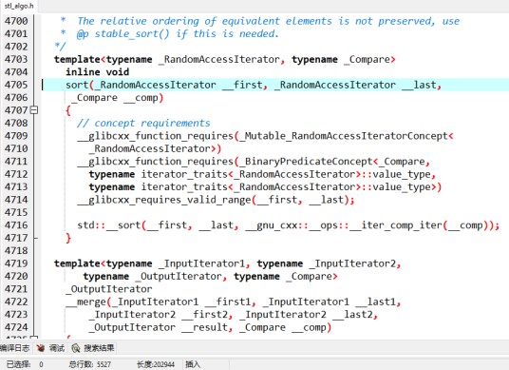Image resolution: width=509 pixels, height=370 pixels.
Task: Click the opening brace on line 4707
Action: click(x=68, y=110)
